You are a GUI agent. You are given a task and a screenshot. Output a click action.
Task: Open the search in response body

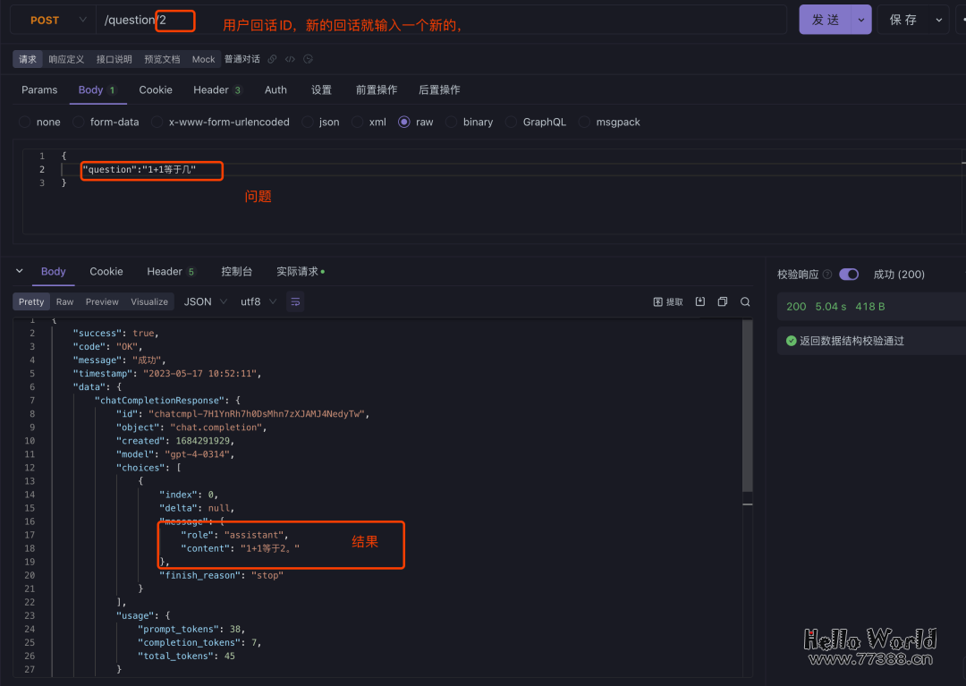pos(745,301)
